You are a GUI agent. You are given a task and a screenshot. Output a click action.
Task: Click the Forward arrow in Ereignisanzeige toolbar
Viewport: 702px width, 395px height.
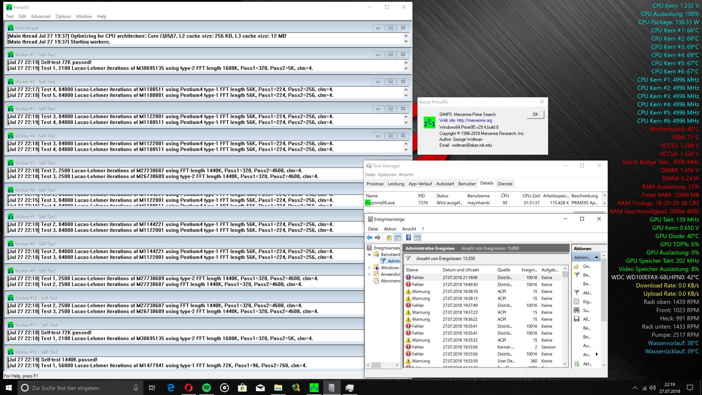[x=378, y=238]
